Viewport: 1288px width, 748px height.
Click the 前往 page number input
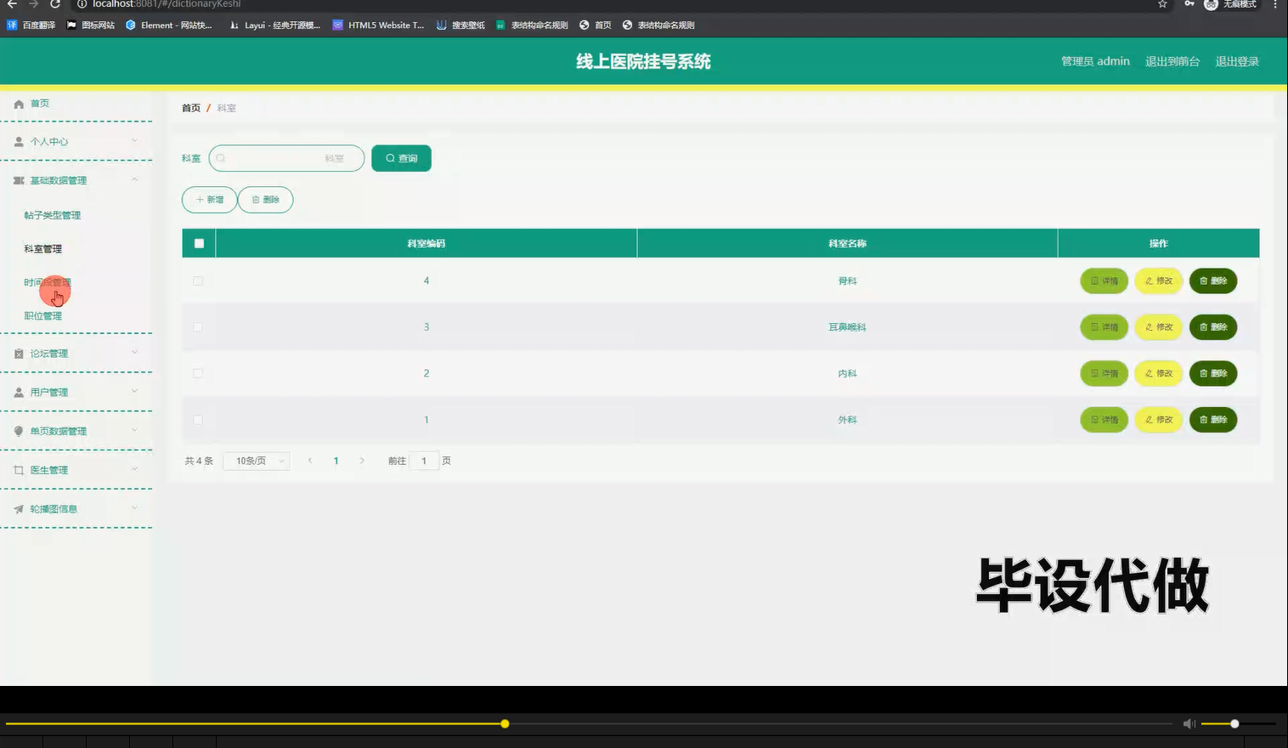[x=424, y=461]
